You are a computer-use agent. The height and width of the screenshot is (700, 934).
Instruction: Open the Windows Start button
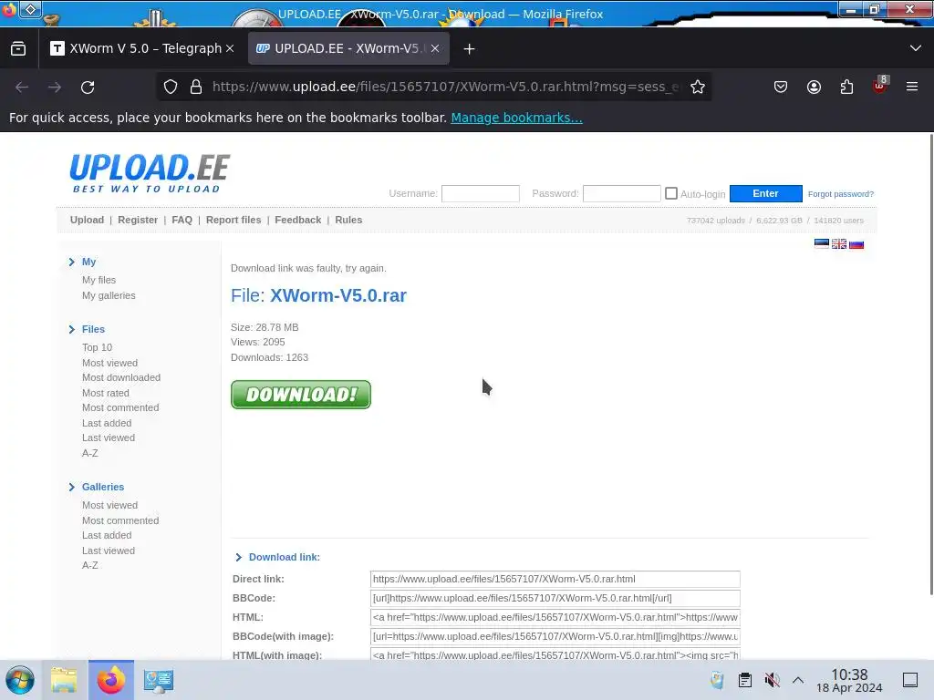20,680
